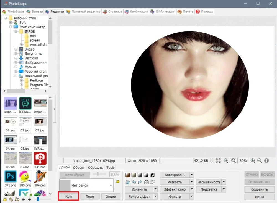Viewport: 277px width, 203px height.
Task: Switch to the Объект tab
Action: pos(79,168)
